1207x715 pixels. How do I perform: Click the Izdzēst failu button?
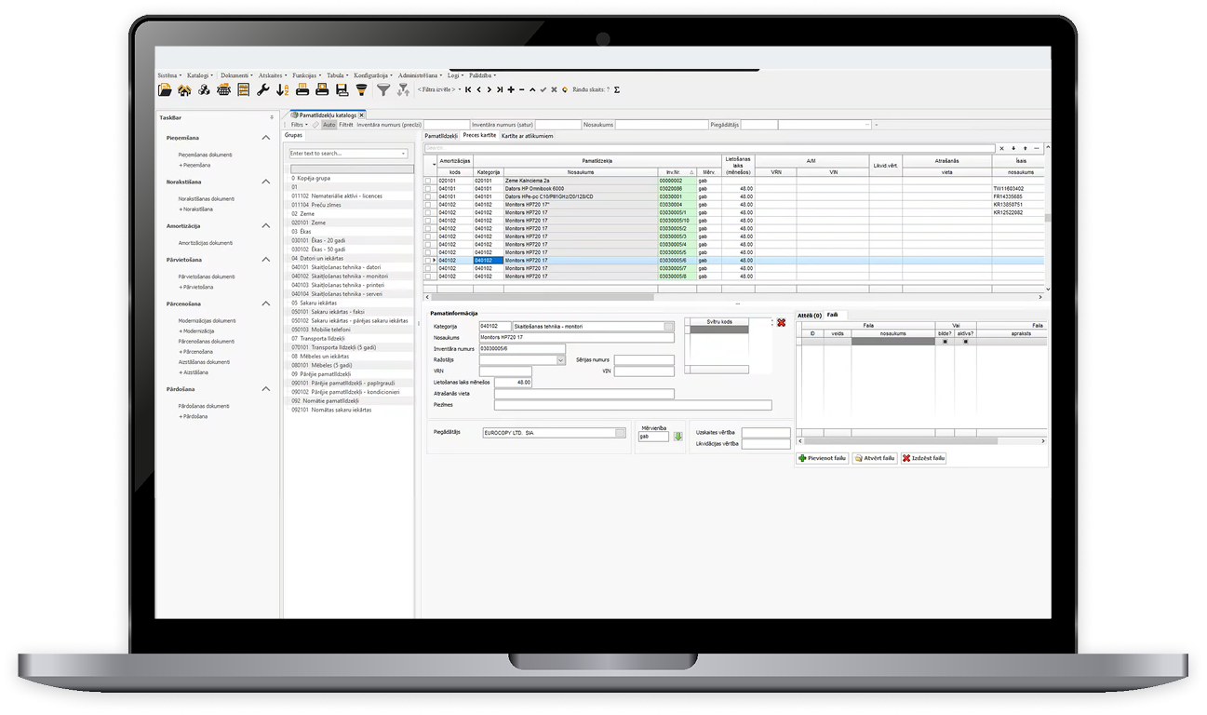924,458
